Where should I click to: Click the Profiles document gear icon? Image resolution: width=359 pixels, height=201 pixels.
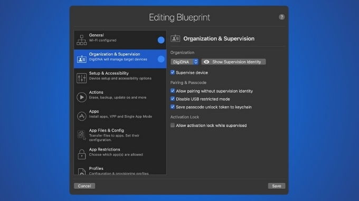[x=81, y=172]
